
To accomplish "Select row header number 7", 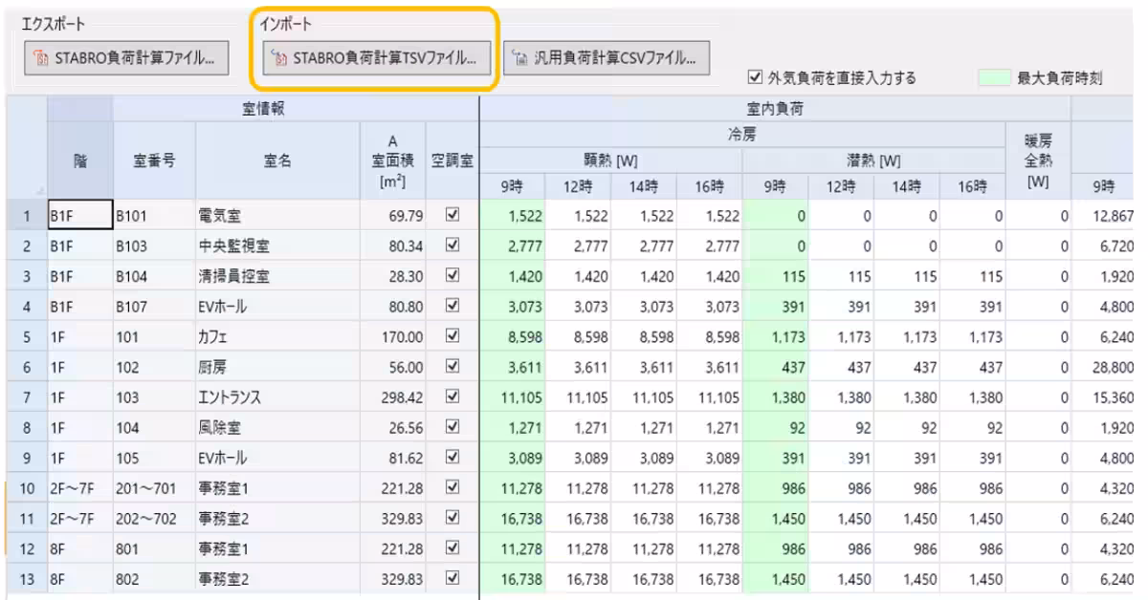I will coord(24,397).
